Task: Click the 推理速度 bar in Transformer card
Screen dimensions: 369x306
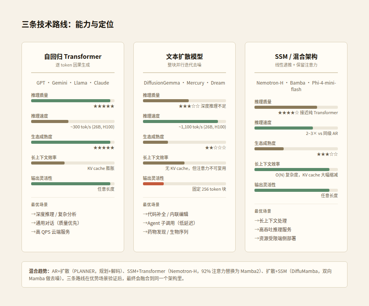Action: click(73, 121)
